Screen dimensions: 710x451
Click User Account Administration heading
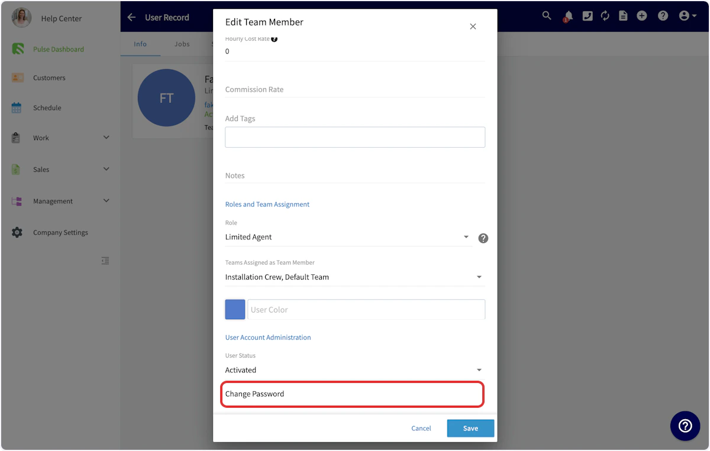(x=268, y=338)
